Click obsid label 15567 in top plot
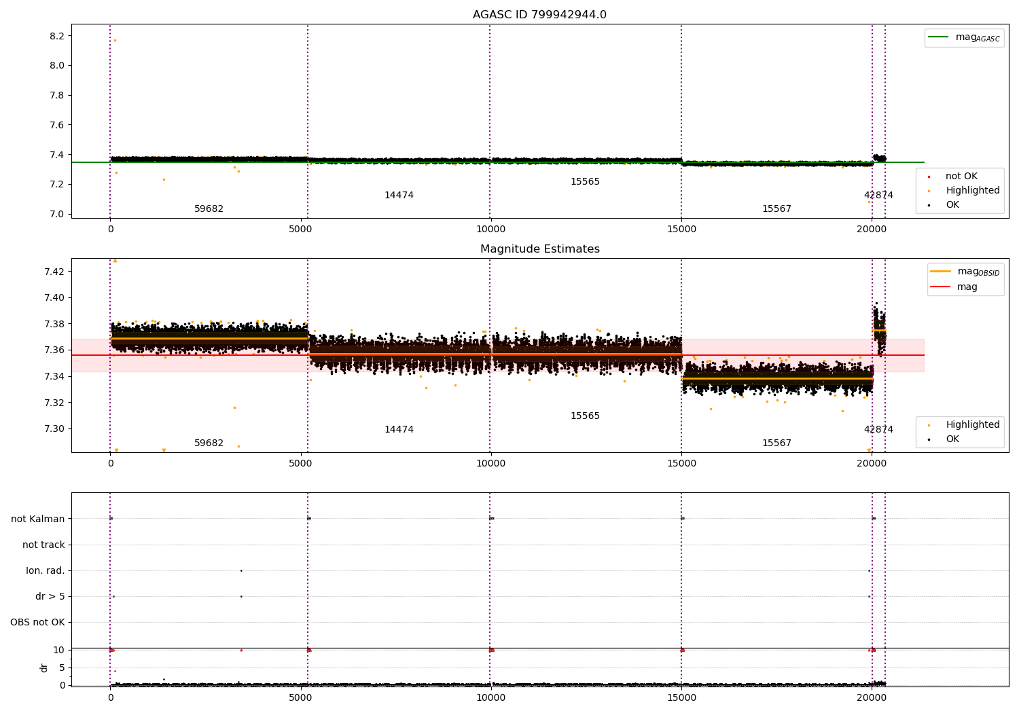 click(x=776, y=209)
